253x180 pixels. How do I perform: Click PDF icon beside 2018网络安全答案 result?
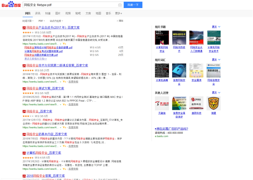pyautogui.click(x=24, y=176)
